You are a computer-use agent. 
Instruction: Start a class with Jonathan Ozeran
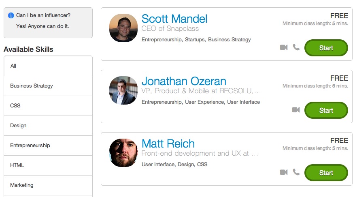(326, 110)
